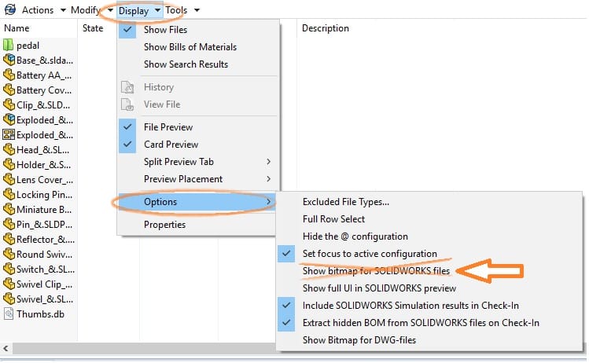Click the pedal folder icon
This screenshot has width=589, height=363.
click(x=9, y=45)
